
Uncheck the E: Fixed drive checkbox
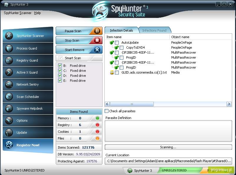60,81
